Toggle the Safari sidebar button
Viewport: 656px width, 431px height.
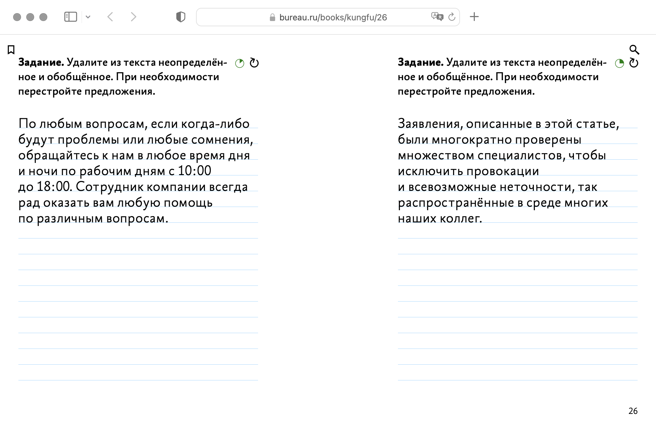click(71, 17)
